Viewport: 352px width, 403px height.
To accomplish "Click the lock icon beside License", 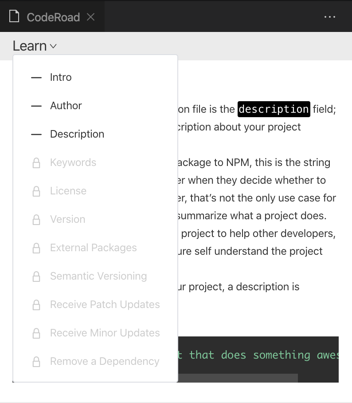I will click(36, 191).
